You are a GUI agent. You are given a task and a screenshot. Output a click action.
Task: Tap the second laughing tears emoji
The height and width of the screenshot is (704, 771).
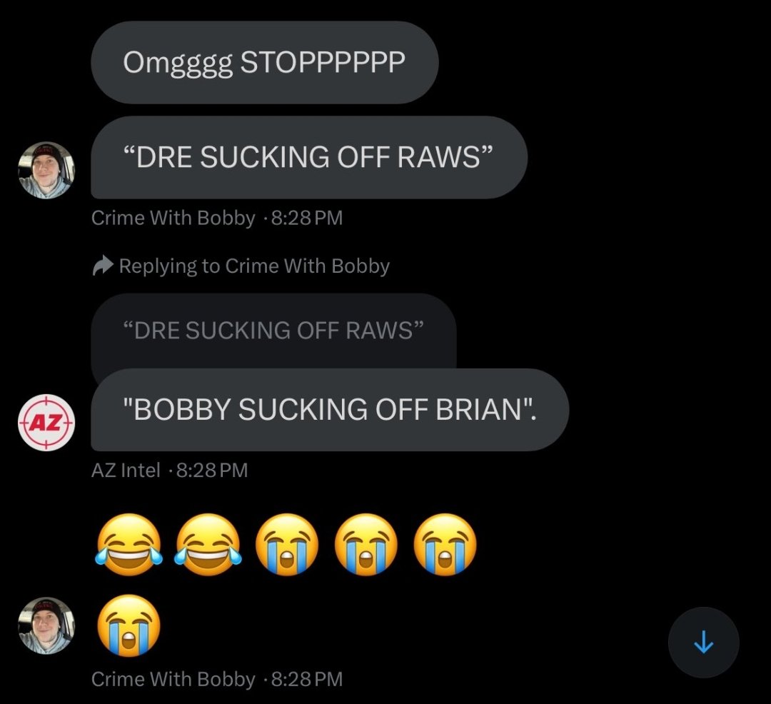pyautogui.click(x=208, y=544)
